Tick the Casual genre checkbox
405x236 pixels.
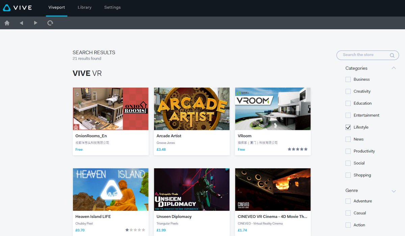[x=348, y=213]
